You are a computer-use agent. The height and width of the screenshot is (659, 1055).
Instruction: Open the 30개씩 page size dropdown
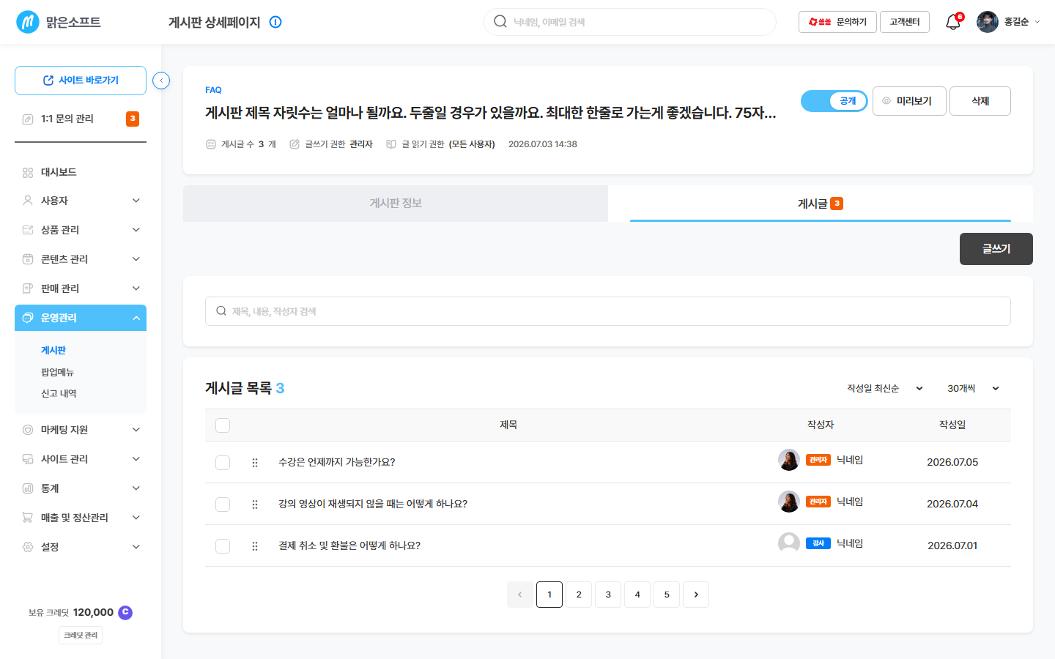coord(973,389)
